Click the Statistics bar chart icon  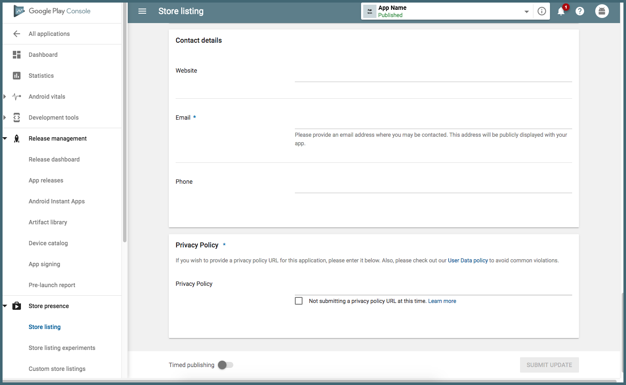(17, 76)
